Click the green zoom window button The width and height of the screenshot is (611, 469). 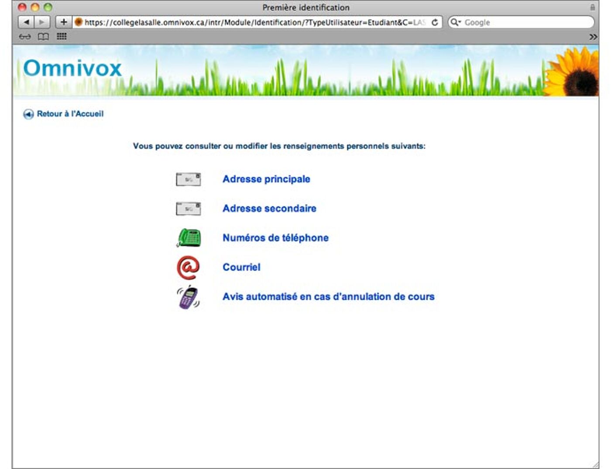point(48,7)
